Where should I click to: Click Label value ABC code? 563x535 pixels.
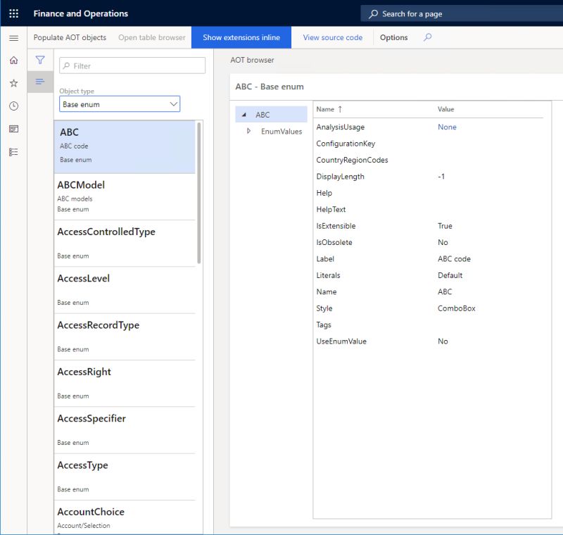click(x=454, y=259)
